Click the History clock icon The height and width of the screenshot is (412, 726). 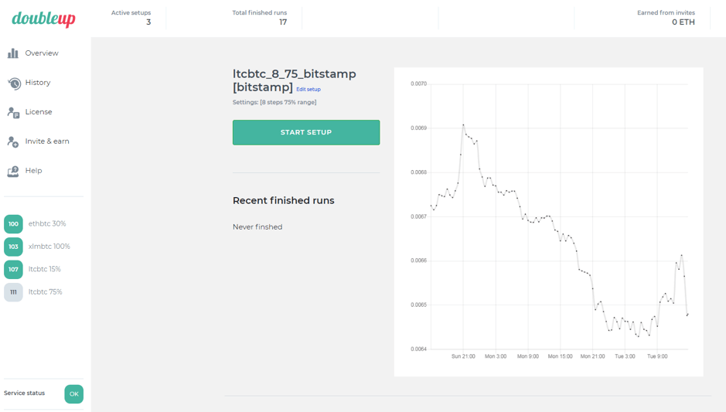pos(13,83)
